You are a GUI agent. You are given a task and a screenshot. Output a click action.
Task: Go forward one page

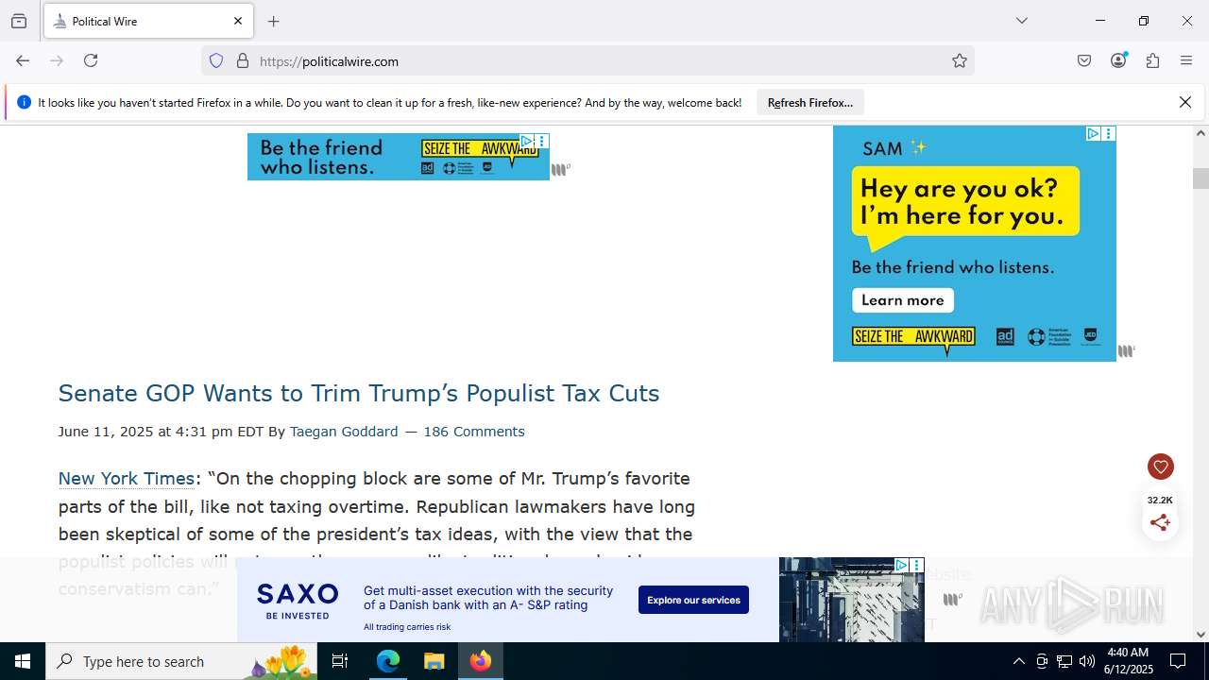(x=57, y=60)
